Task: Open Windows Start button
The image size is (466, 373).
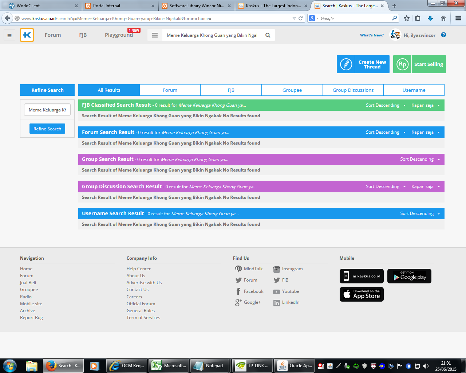Action: pos(10,366)
